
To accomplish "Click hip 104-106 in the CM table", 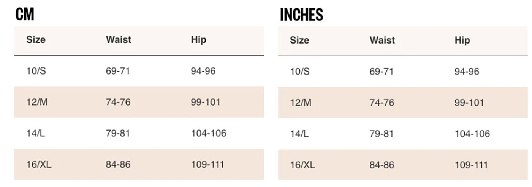I will (x=209, y=133).
